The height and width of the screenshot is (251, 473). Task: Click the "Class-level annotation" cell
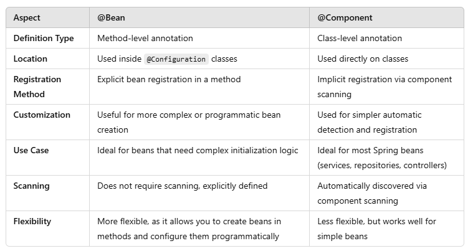click(360, 39)
